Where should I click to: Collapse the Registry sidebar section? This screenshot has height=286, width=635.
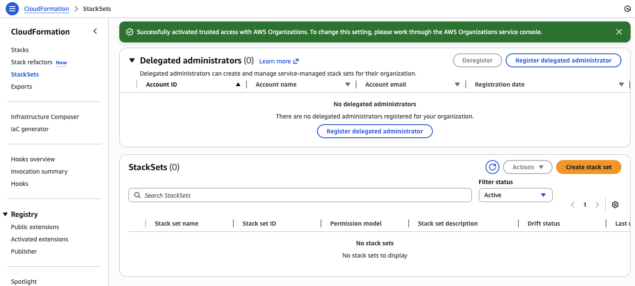[5, 214]
